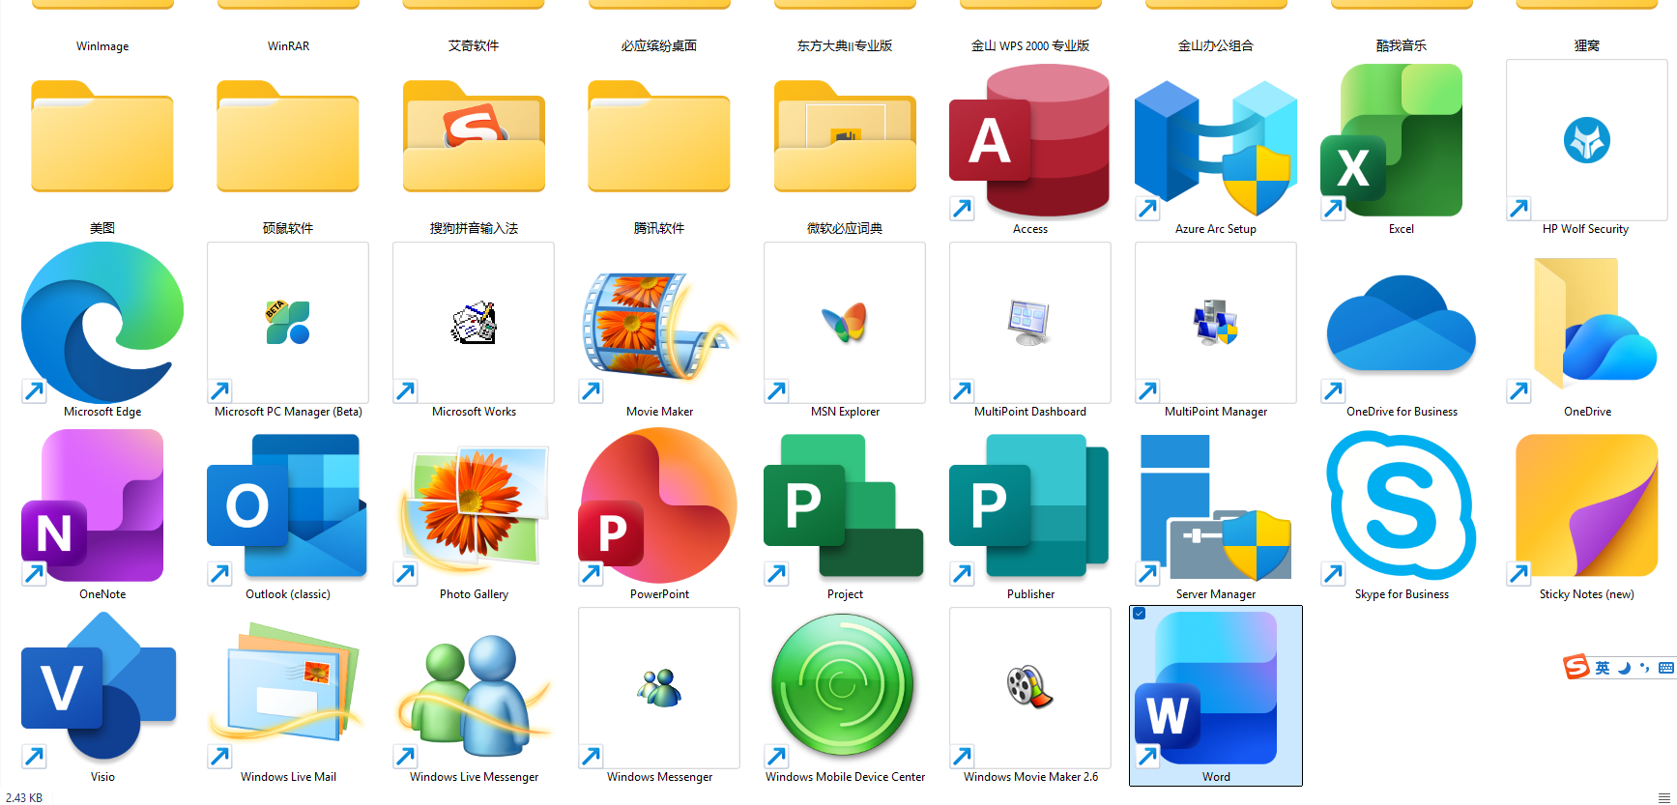Image resolution: width=1677 pixels, height=805 pixels.
Task: Toggle the 英 language mode in Sogou toolbar
Action: [1603, 668]
